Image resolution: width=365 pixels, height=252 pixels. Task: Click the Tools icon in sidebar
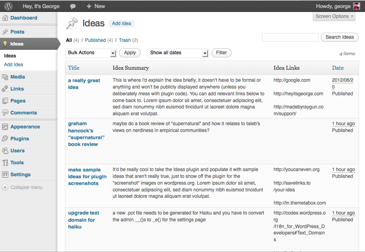pyautogui.click(x=5, y=163)
